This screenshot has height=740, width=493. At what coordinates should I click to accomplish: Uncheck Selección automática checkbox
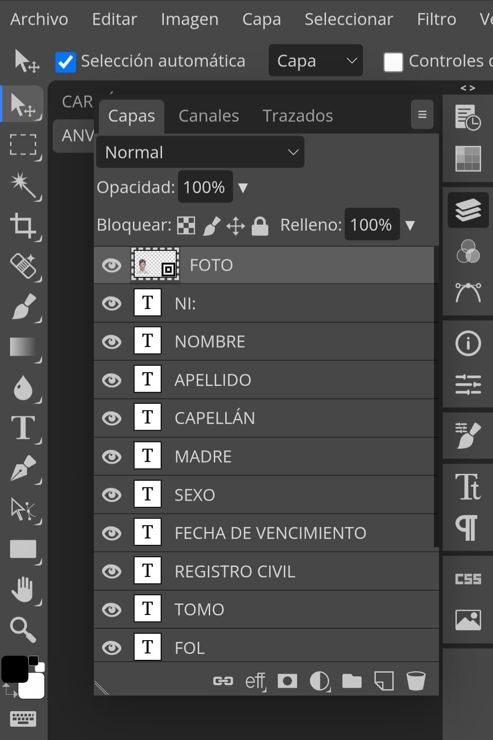pyautogui.click(x=65, y=62)
